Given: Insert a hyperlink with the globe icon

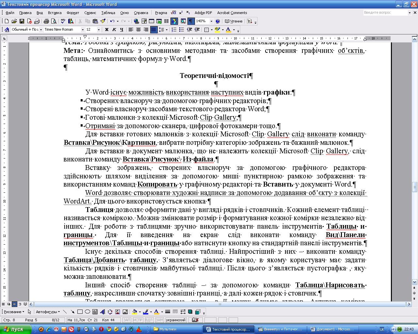Looking at the screenshot, I should [x=136, y=21].
